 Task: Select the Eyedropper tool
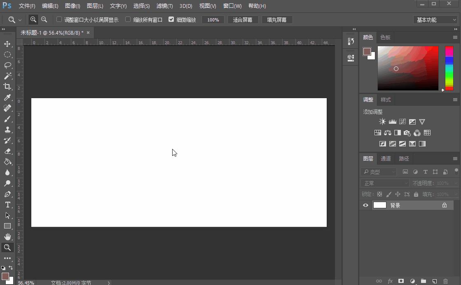[x=7, y=97]
